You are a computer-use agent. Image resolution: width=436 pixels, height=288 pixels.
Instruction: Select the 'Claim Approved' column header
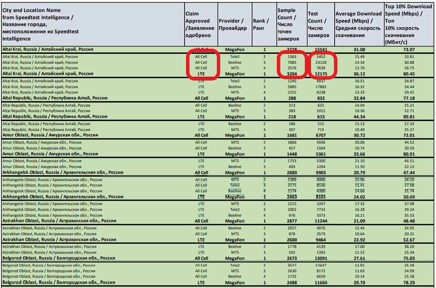[x=201, y=24]
